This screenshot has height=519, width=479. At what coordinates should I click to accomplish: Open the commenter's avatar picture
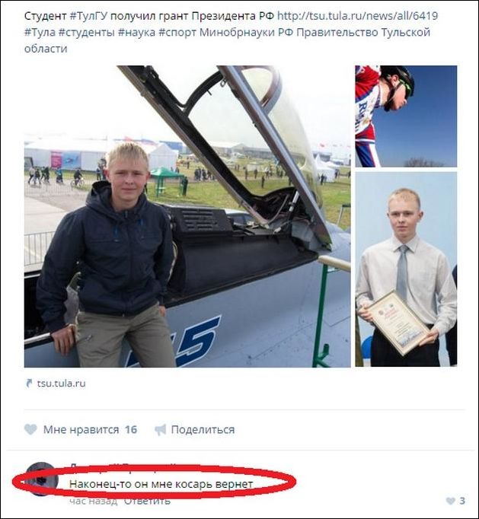click(40, 479)
